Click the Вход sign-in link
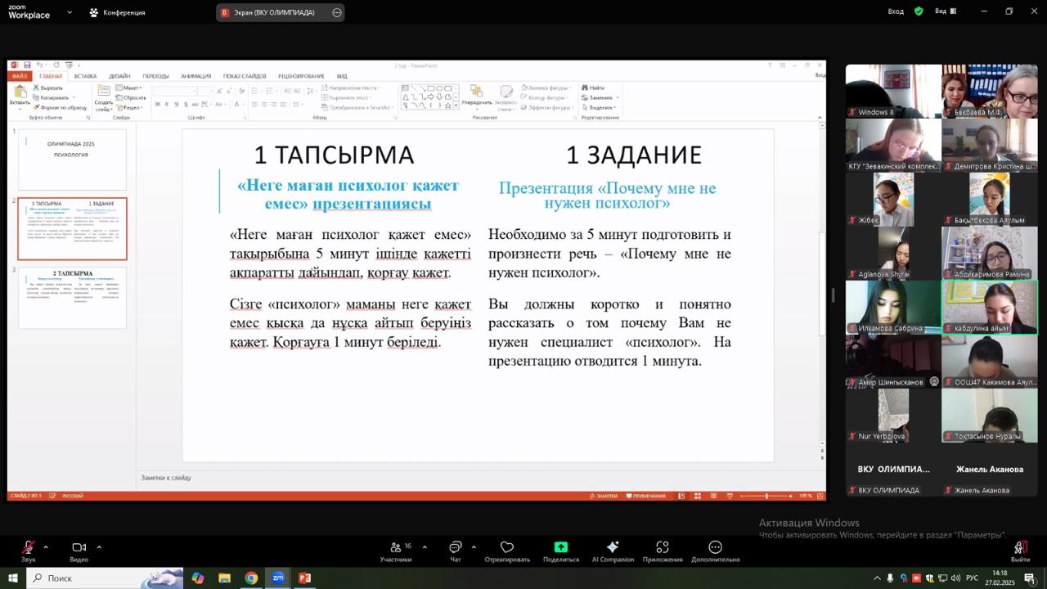Viewport: 1047px width, 589px height. click(896, 11)
